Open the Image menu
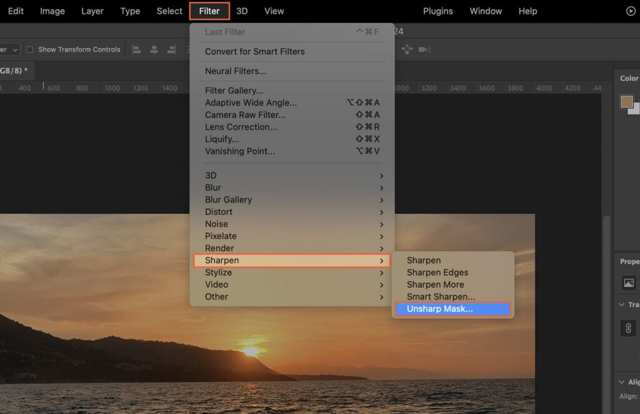This screenshot has width=640, height=414. pyautogui.click(x=52, y=11)
